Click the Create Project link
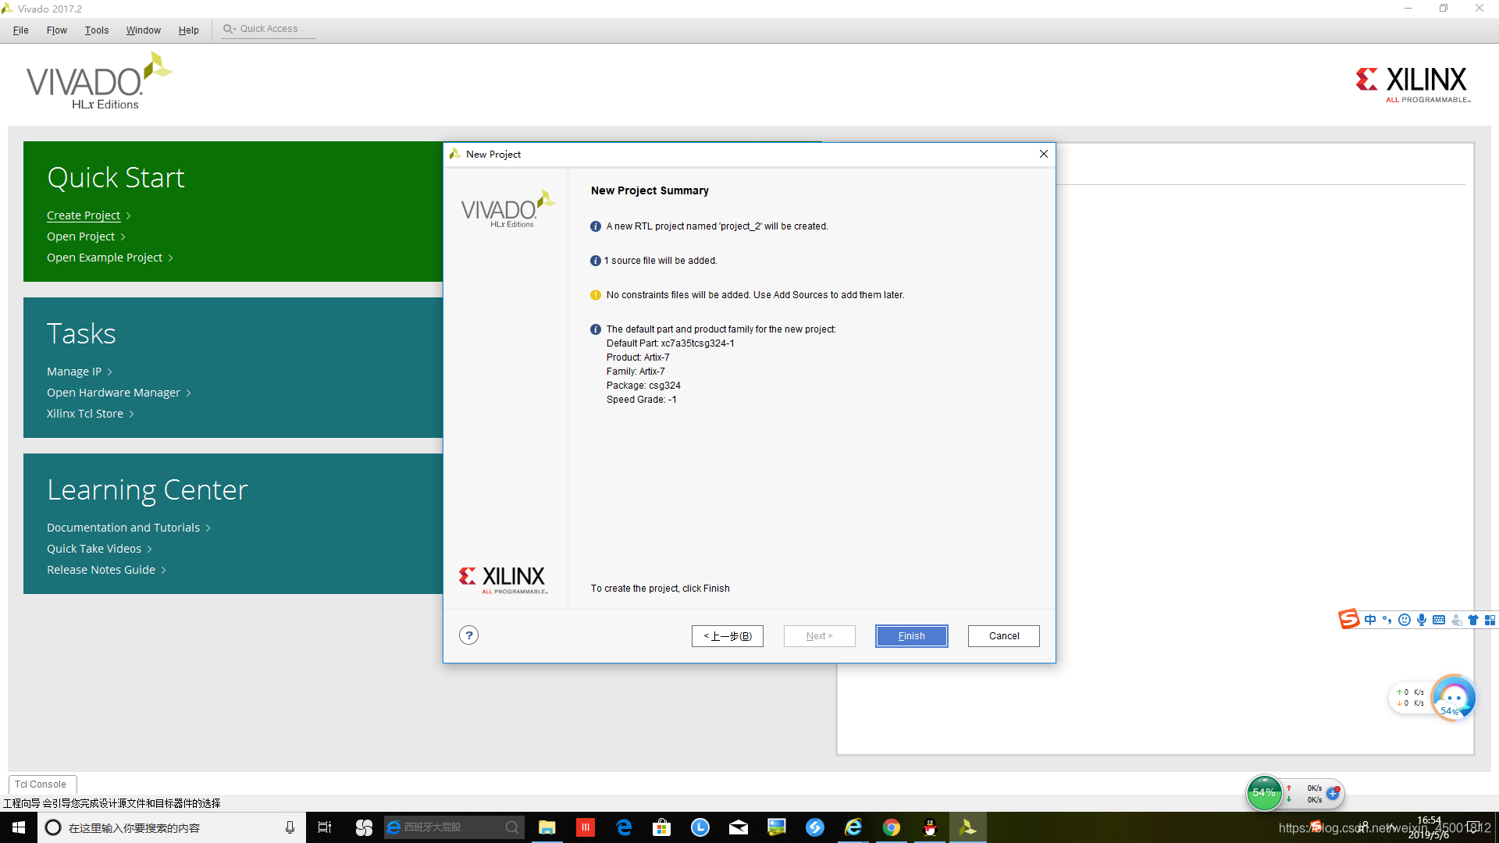Image resolution: width=1499 pixels, height=843 pixels. tap(84, 215)
